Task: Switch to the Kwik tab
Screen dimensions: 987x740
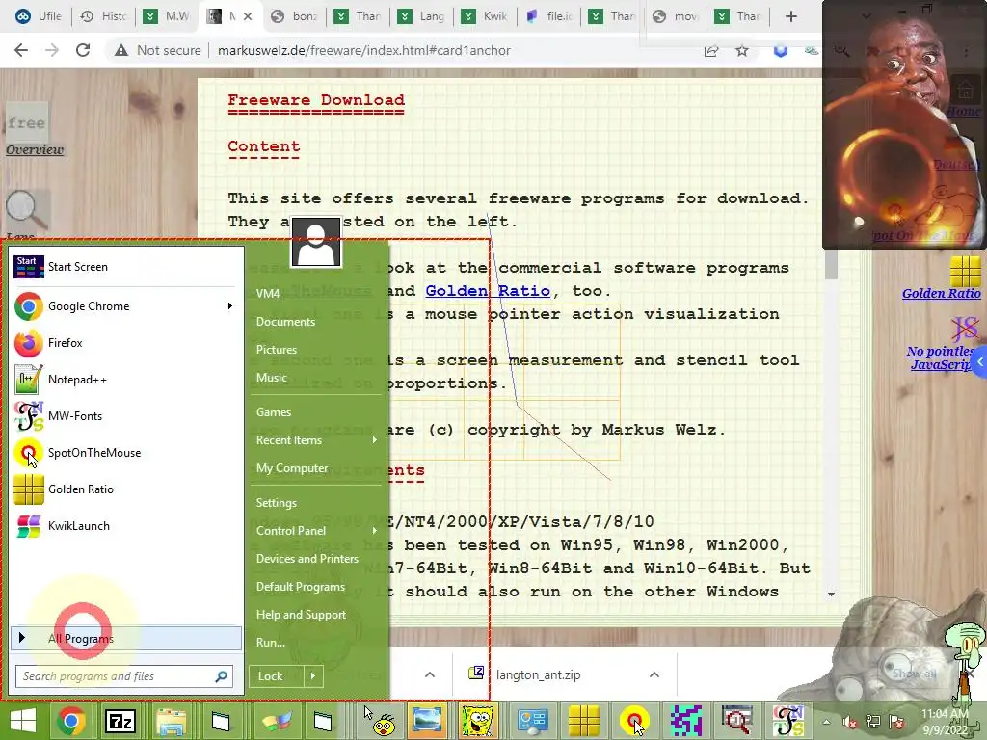Action: (485, 16)
